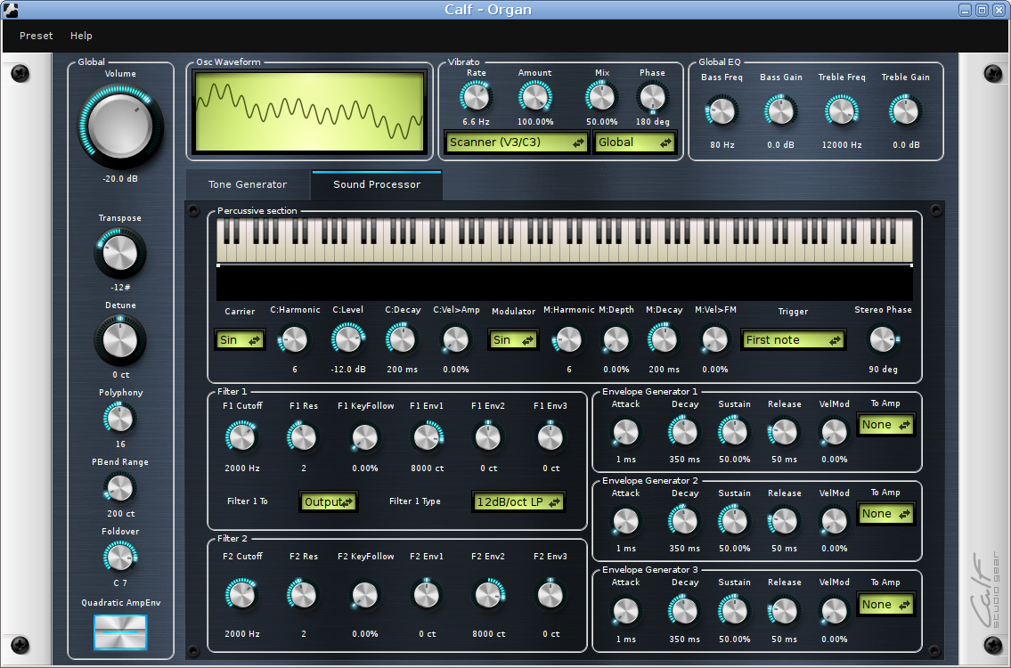Open the Carrier Sin waveform dropdown
1011x668 pixels.
point(240,340)
